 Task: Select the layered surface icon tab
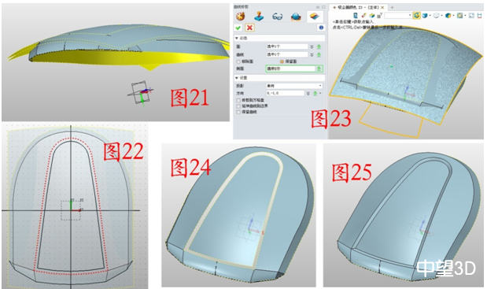(315, 17)
